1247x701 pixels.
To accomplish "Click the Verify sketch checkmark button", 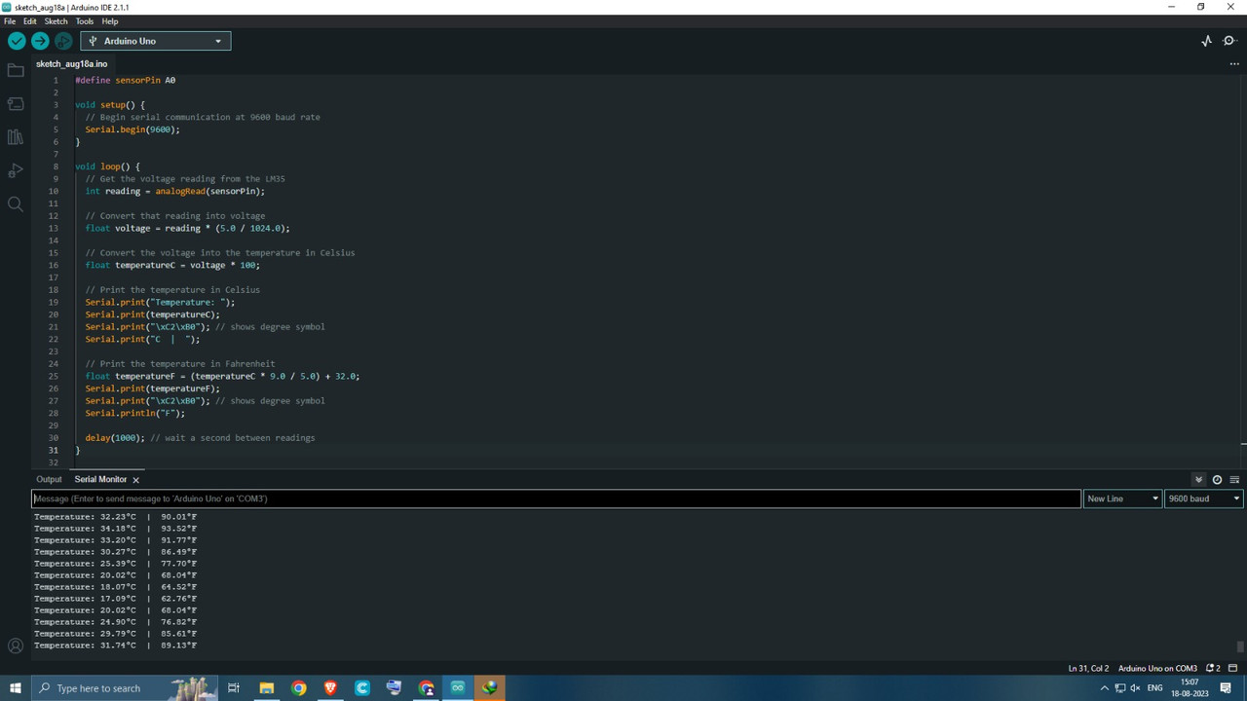I will coord(17,41).
